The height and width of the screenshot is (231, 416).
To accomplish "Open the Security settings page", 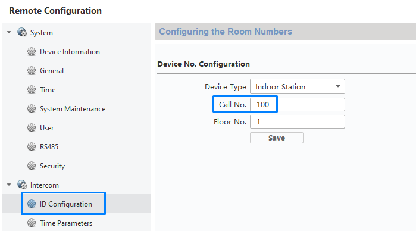I will coord(52,166).
